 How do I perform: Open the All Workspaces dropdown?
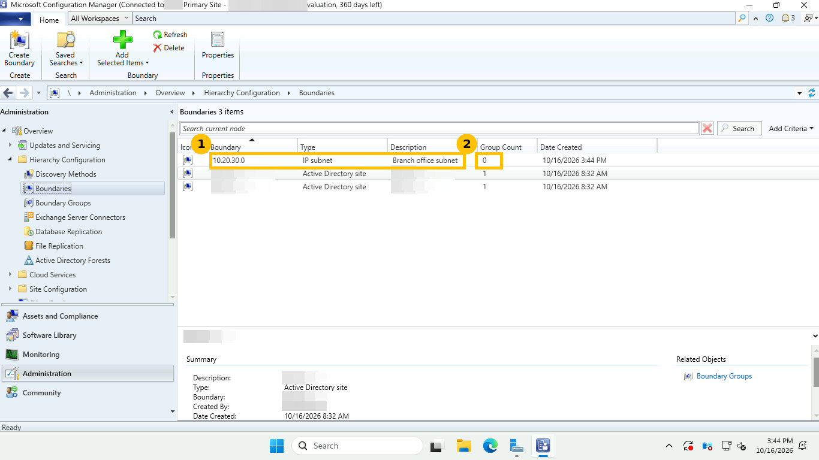pyautogui.click(x=100, y=19)
